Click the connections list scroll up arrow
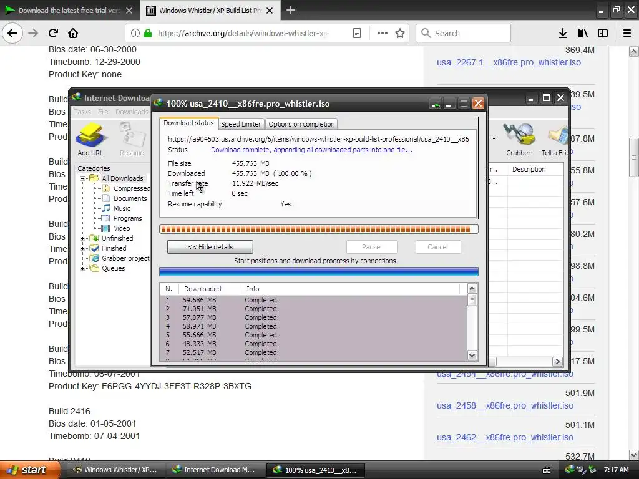Image resolution: width=639 pixels, height=479 pixels. click(472, 289)
